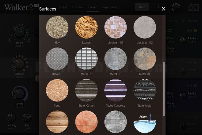Viewport: 202px width, 135px height.
Task: Choose the wooden planks surface thumbnail
Action: (57, 122)
